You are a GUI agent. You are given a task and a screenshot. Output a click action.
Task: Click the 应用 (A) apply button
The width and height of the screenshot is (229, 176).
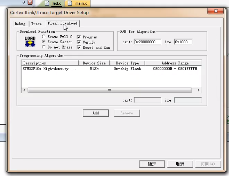pyautogui.click(x=208, y=164)
